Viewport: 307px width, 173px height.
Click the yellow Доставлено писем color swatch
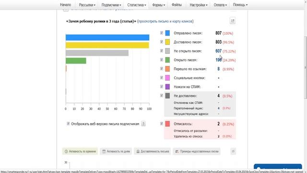[167, 42]
